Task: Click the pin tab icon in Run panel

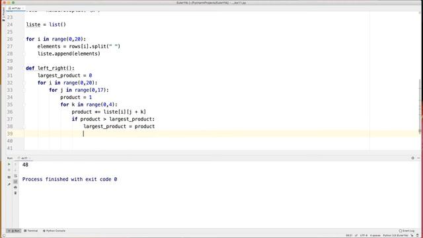Action: (9, 184)
